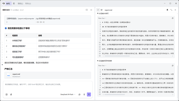Click the microphone voice input icon
The width and height of the screenshot is (179, 101).
click(x=84, y=94)
